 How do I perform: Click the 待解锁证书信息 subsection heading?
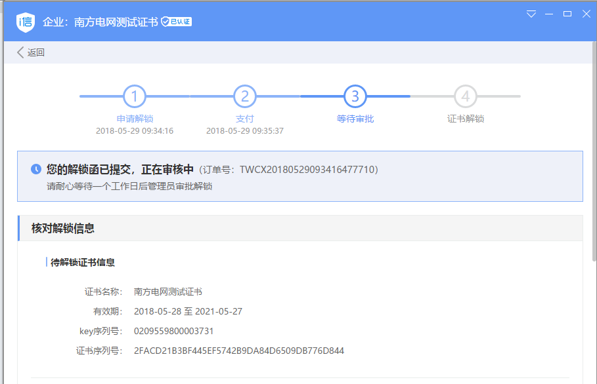click(83, 262)
